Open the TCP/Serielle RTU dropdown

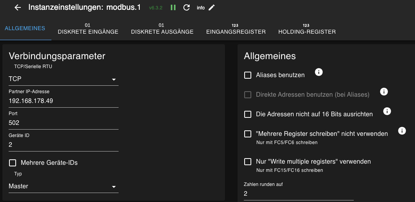point(63,79)
